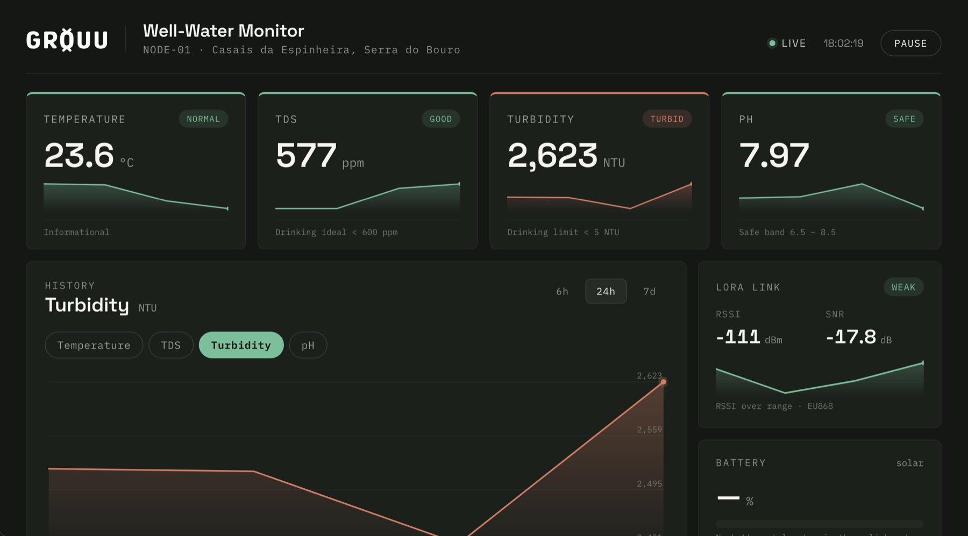The height and width of the screenshot is (536, 968).
Task: Click the 7.97 pH value
Action: click(x=774, y=155)
